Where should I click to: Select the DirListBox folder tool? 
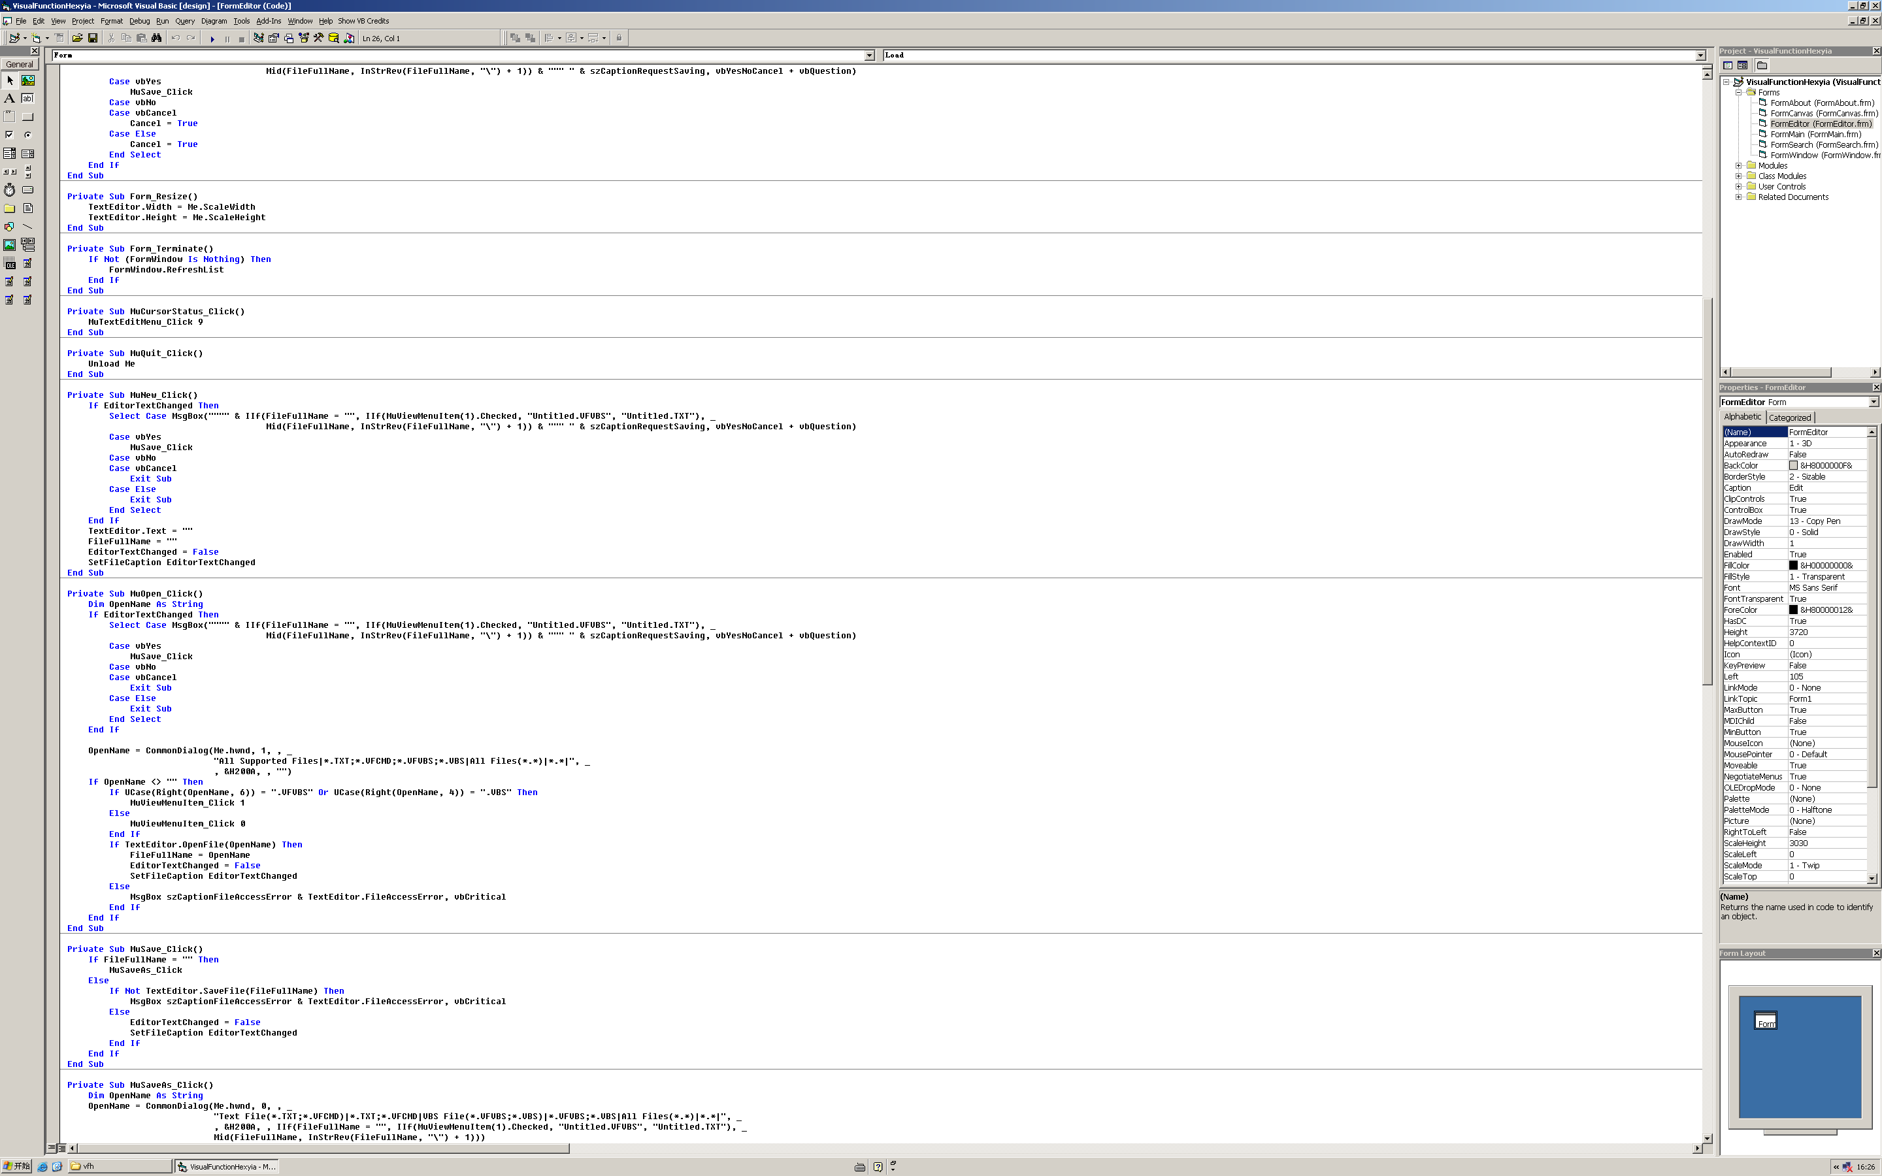[9, 208]
